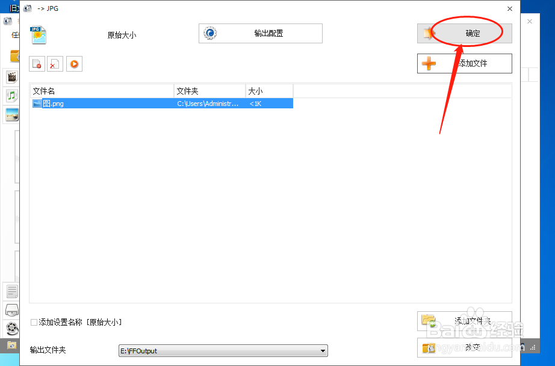This screenshot has width=555, height=366.
Task: Click the clear file list icon
Action: [54, 63]
